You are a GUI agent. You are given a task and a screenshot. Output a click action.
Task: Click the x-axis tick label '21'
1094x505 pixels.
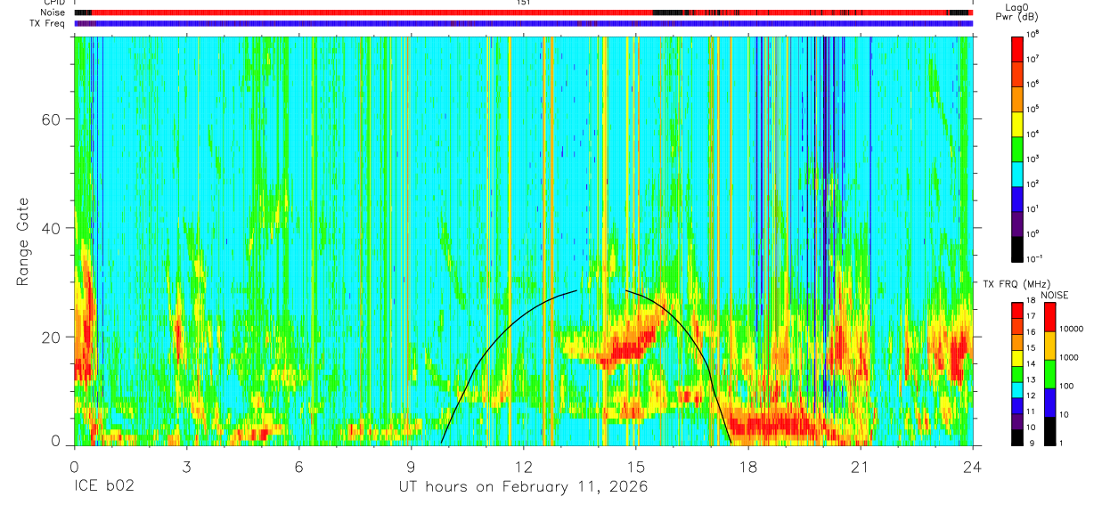coord(861,466)
